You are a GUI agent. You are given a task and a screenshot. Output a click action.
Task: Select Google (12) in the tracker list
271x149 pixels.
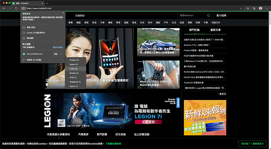pos(76,60)
